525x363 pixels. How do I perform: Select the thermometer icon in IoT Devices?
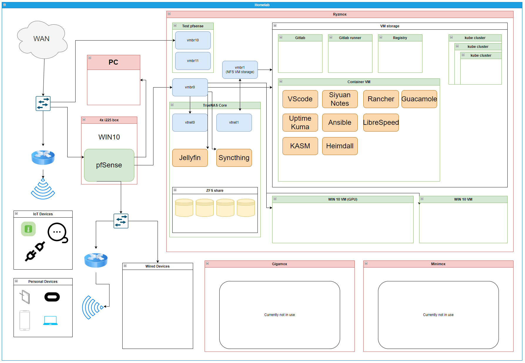pyautogui.click(x=28, y=229)
